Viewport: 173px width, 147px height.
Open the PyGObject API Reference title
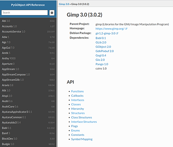pyautogui.click(x=28, y=5)
